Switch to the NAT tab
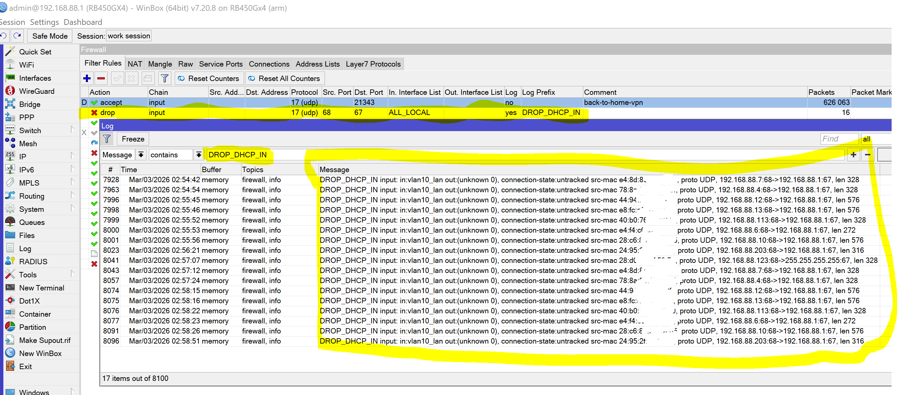The image size is (897, 395). 135,64
